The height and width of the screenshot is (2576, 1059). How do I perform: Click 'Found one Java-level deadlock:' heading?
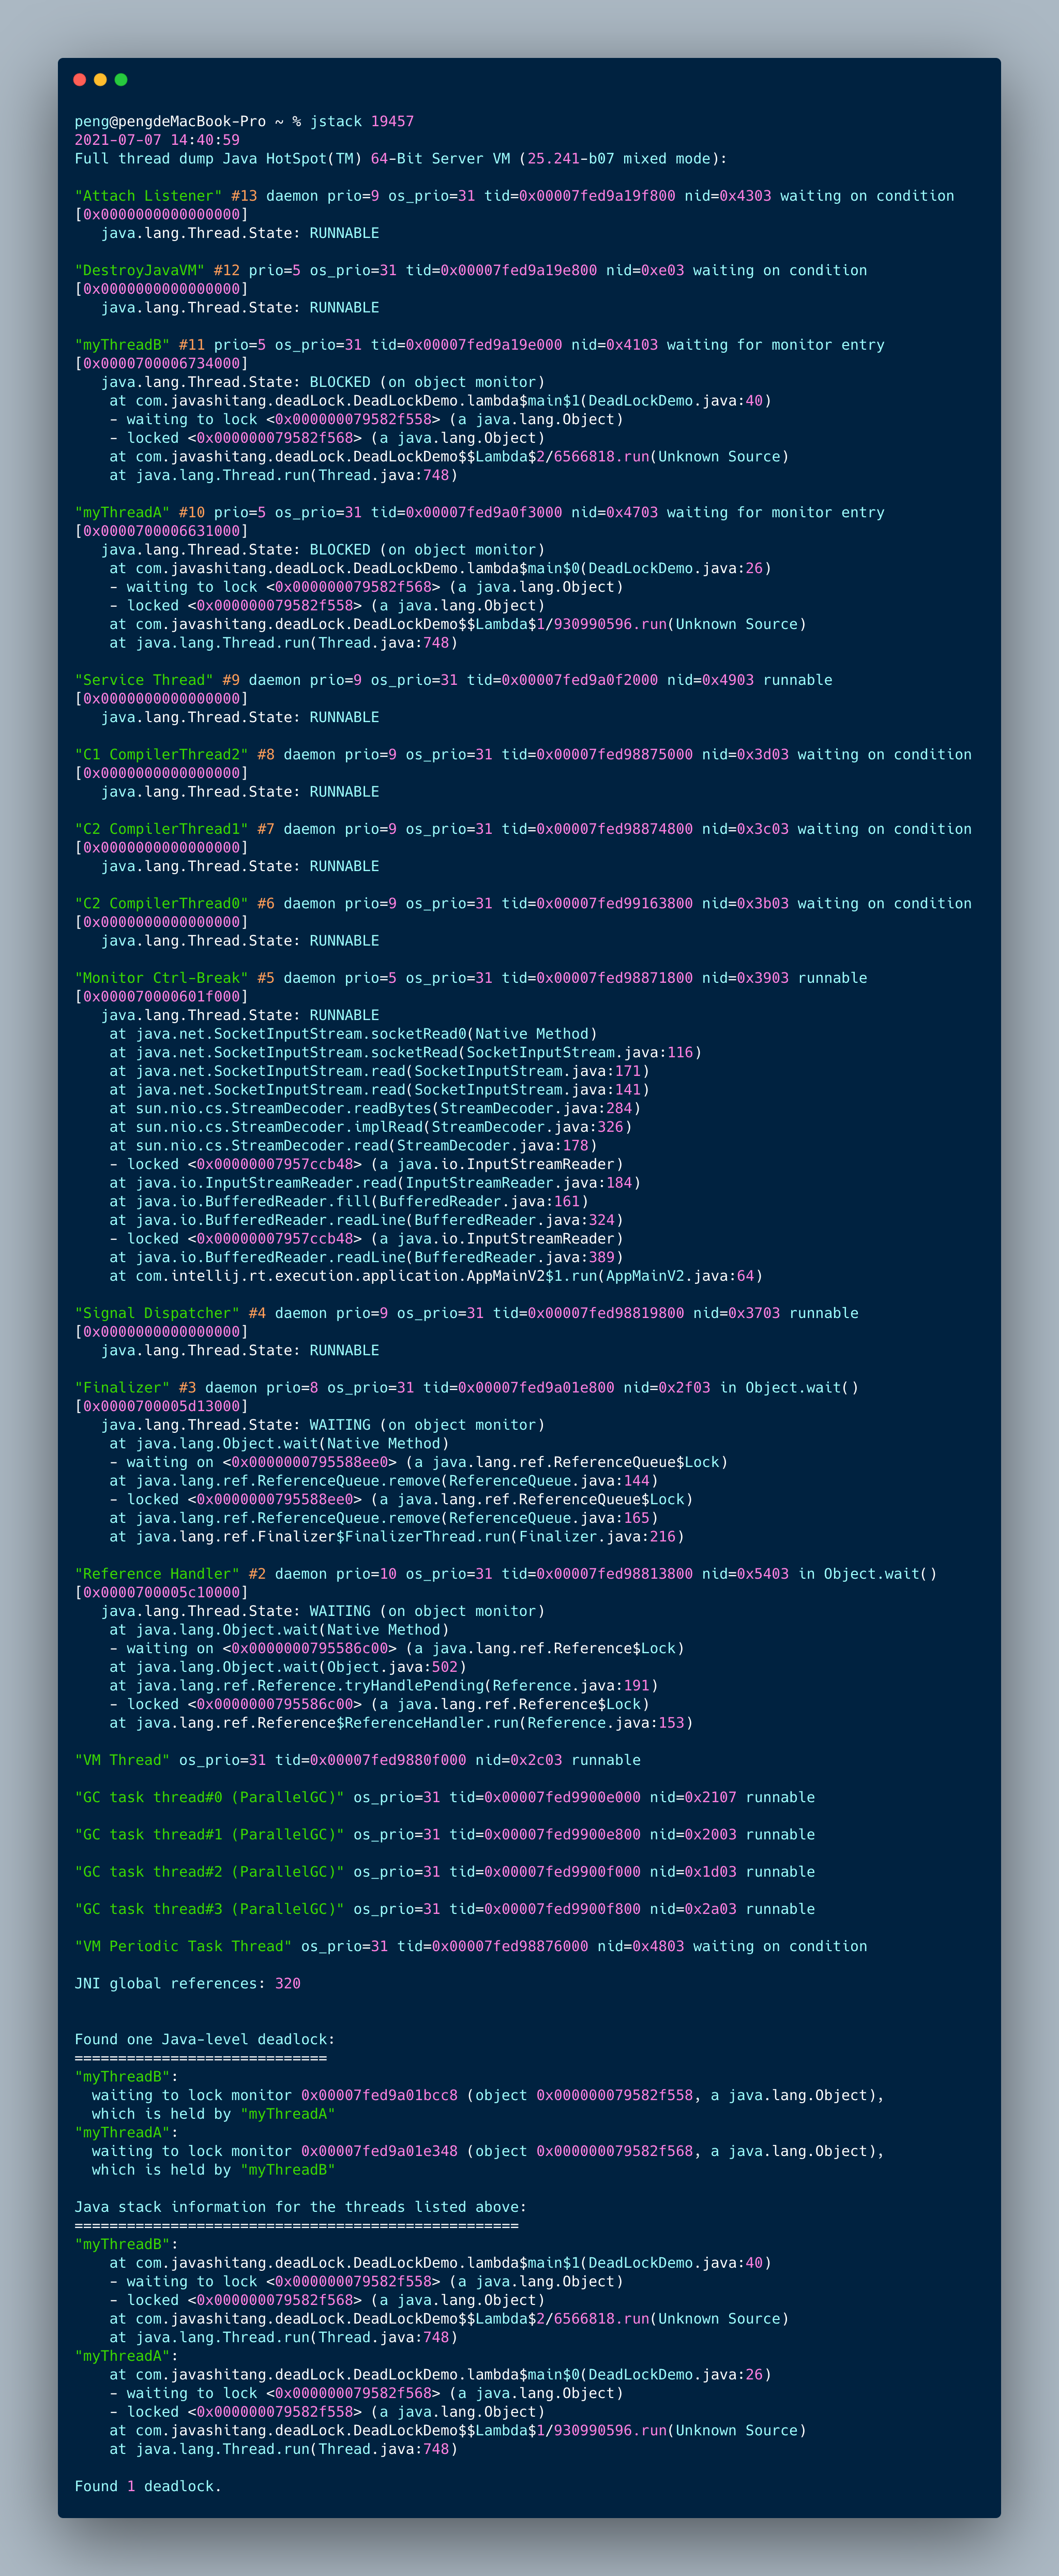(x=205, y=2039)
